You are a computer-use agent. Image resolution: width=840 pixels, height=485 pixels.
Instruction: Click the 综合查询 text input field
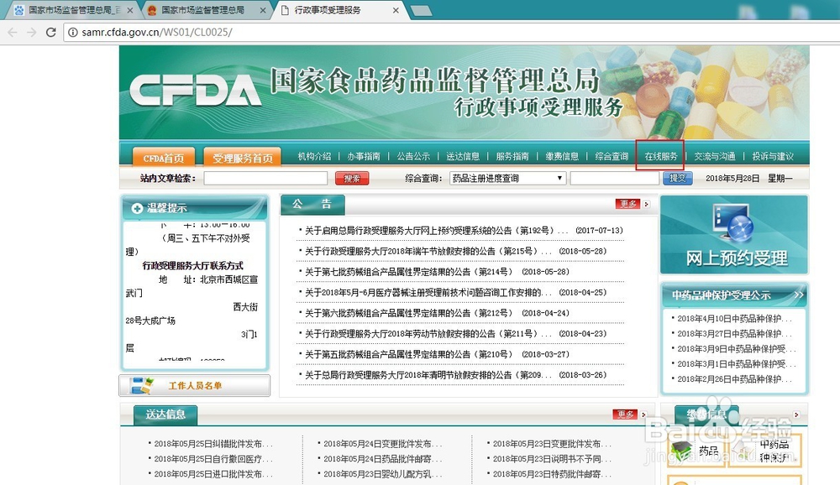pos(615,178)
